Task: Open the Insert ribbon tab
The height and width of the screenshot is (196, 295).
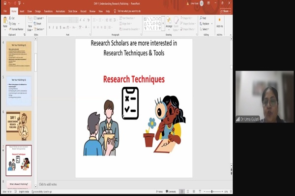Action: pyautogui.click(x=22, y=10)
